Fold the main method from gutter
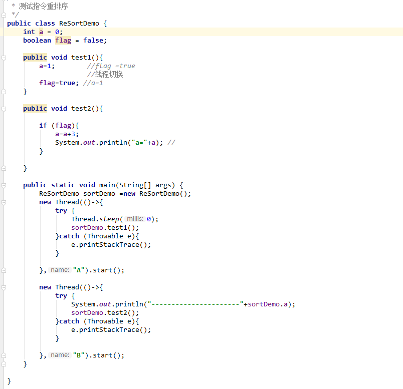 tap(4, 185)
